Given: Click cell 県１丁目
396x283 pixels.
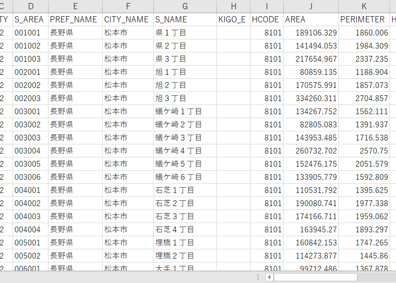Looking at the screenshot, I should [x=185, y=33].
